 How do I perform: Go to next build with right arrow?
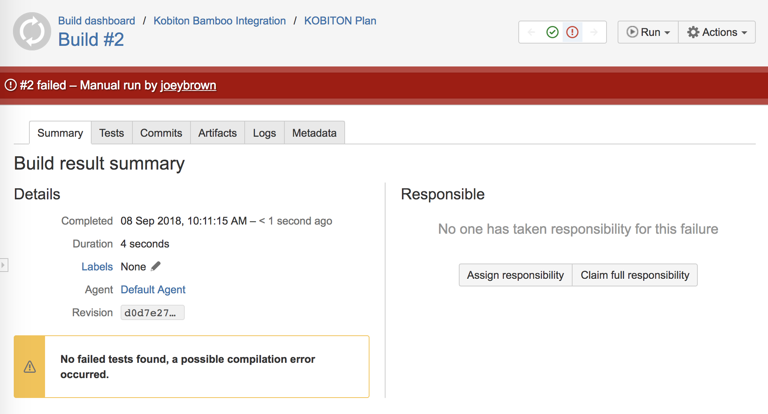click(x=594, y=32)
